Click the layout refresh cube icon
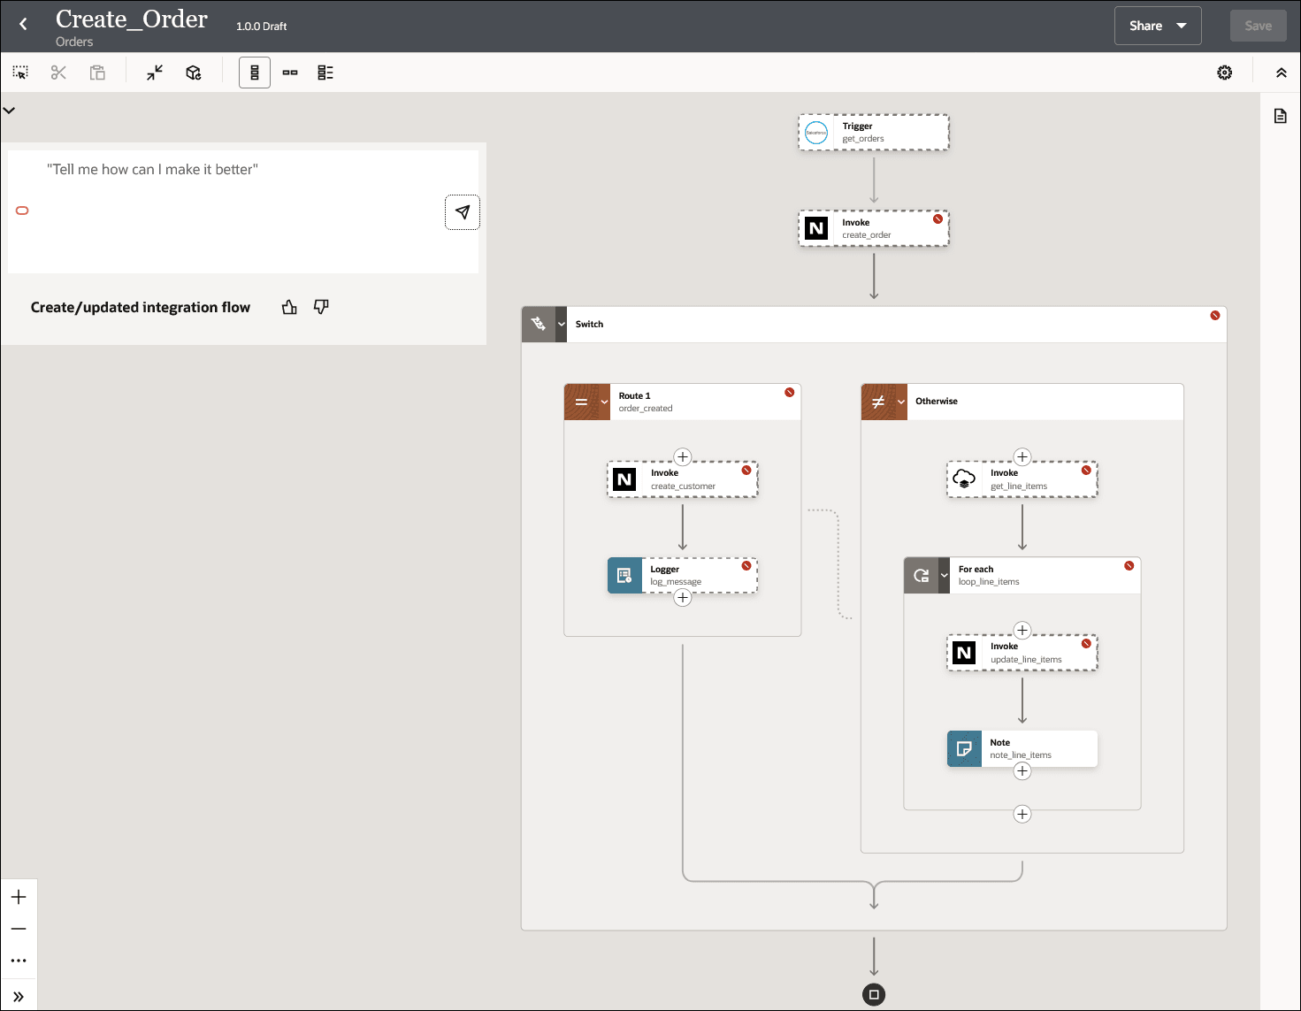 [x=193, y=72]
